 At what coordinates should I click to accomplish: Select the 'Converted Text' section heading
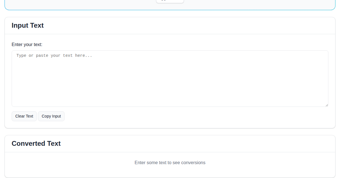point(36,144)
